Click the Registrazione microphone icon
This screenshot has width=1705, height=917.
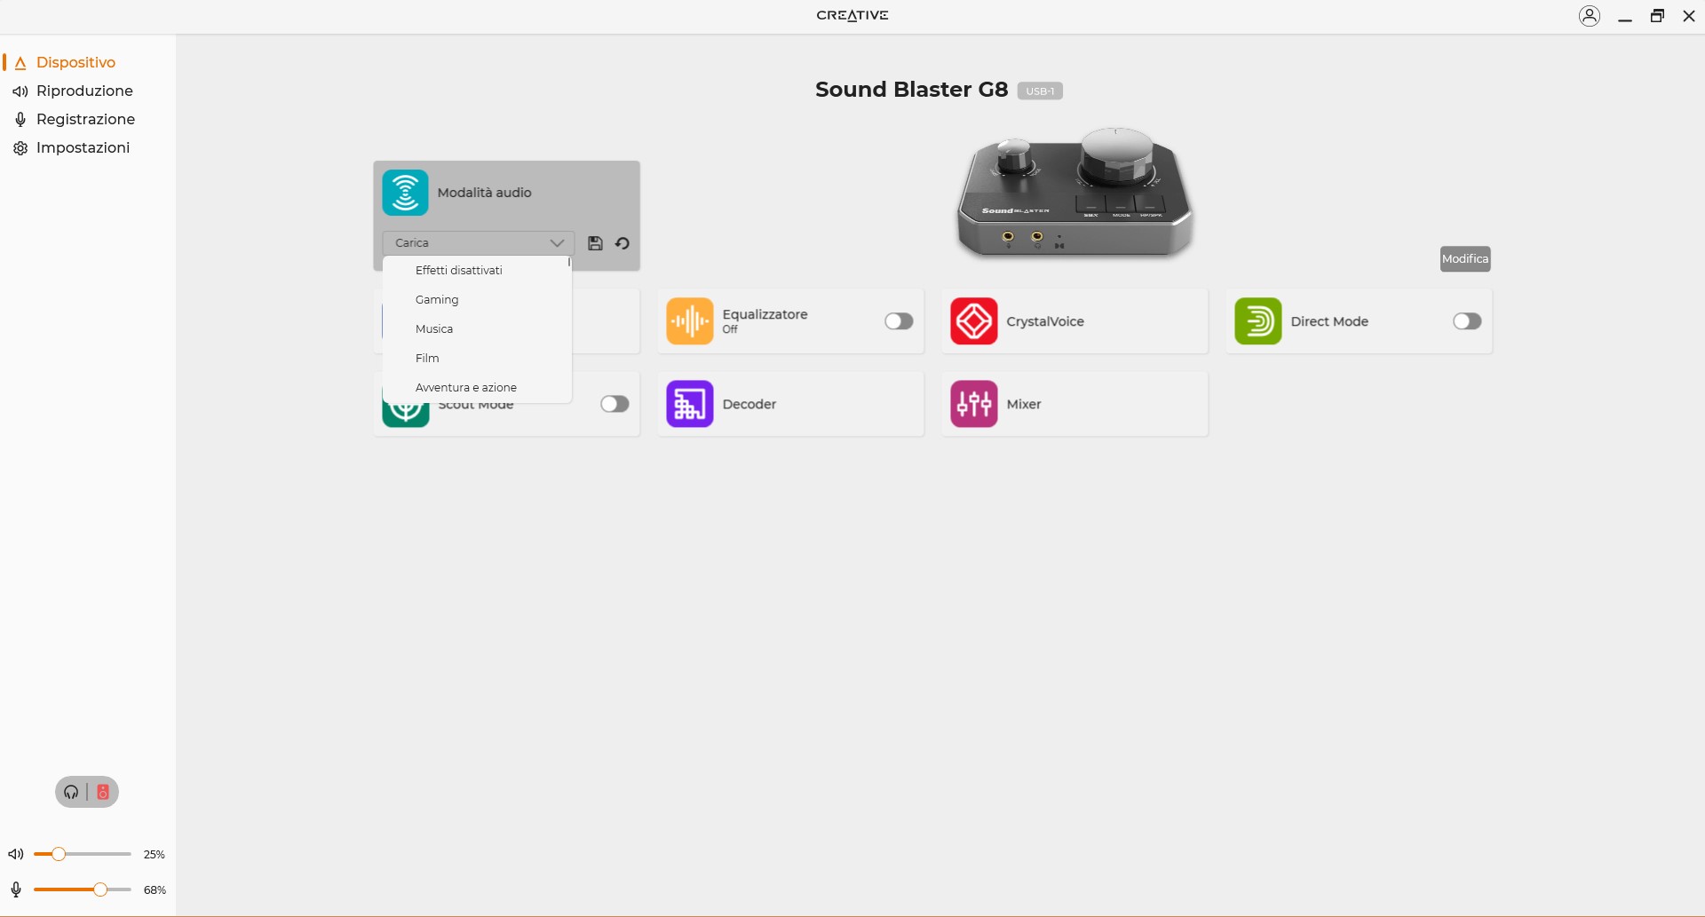pyautogui.click(x=20, y=119)
